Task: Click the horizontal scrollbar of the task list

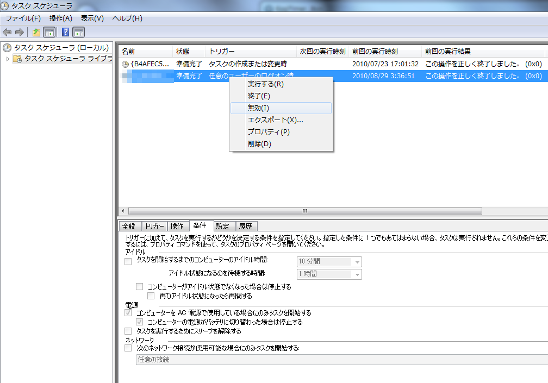Action: (304, 211)
